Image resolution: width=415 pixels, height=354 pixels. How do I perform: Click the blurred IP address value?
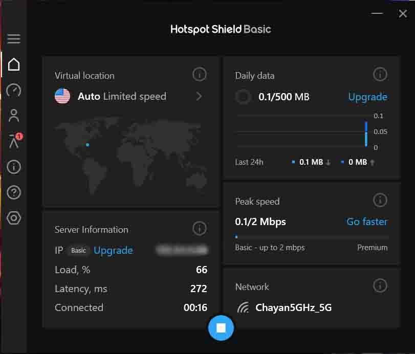182,250
